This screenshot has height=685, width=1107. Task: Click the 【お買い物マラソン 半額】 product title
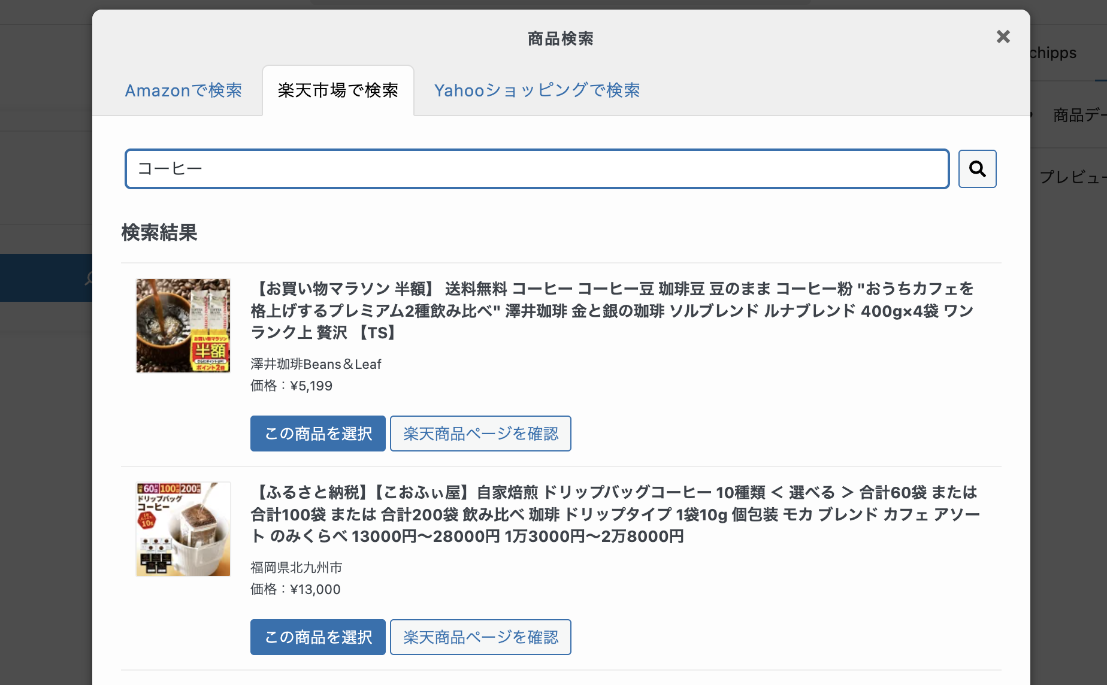[612, 310]
